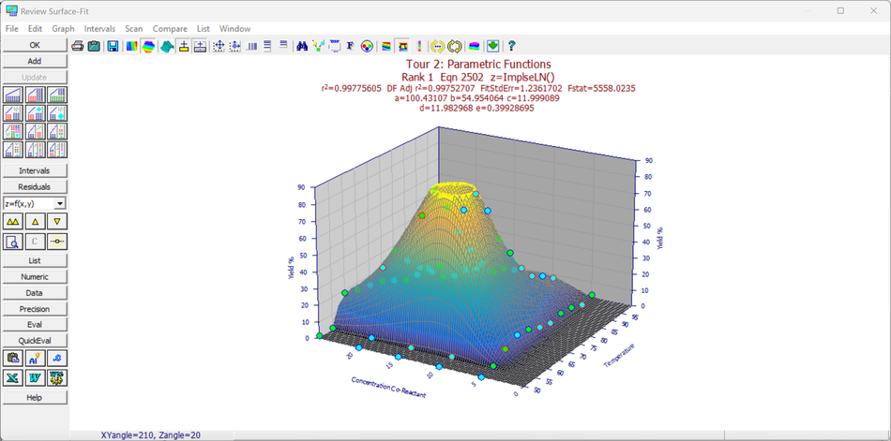Click the Y-shaped node graph toolbar icon
The width and height of the screenshot is (891, 441).
click(318, 47)
